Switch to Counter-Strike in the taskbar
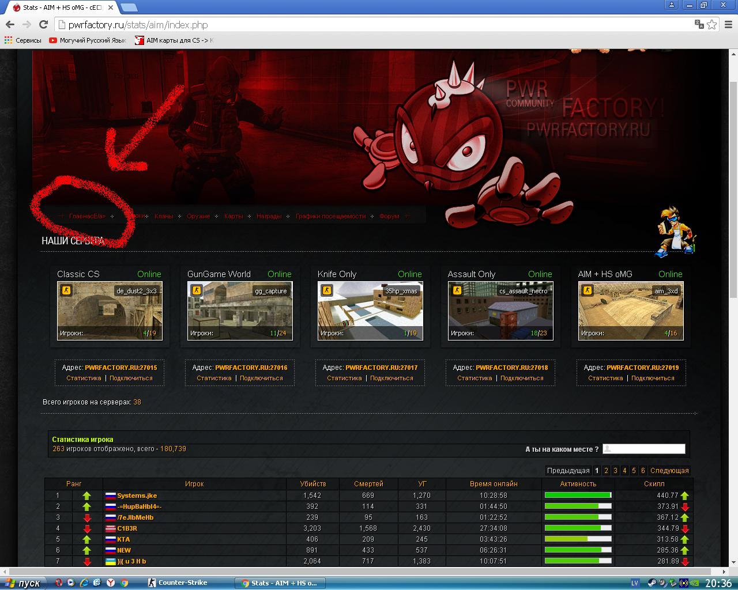The width and height of the screenshot is (738, 590). (x=178, y=583)
